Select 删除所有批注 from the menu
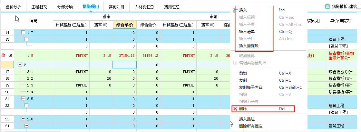 250,126
